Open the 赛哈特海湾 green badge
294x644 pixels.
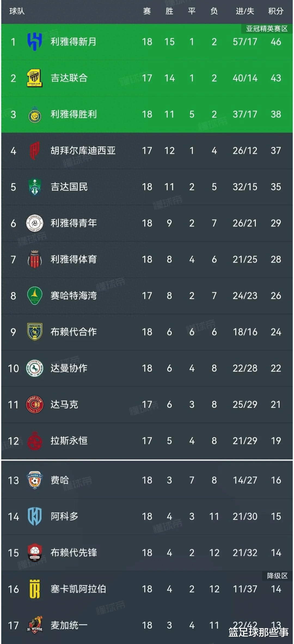point(35,296)
